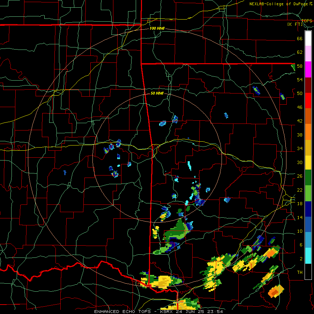This screenshot has height=314, width=314.
Task: Pick the dark orange legend swatch
Action: [308, 116]
